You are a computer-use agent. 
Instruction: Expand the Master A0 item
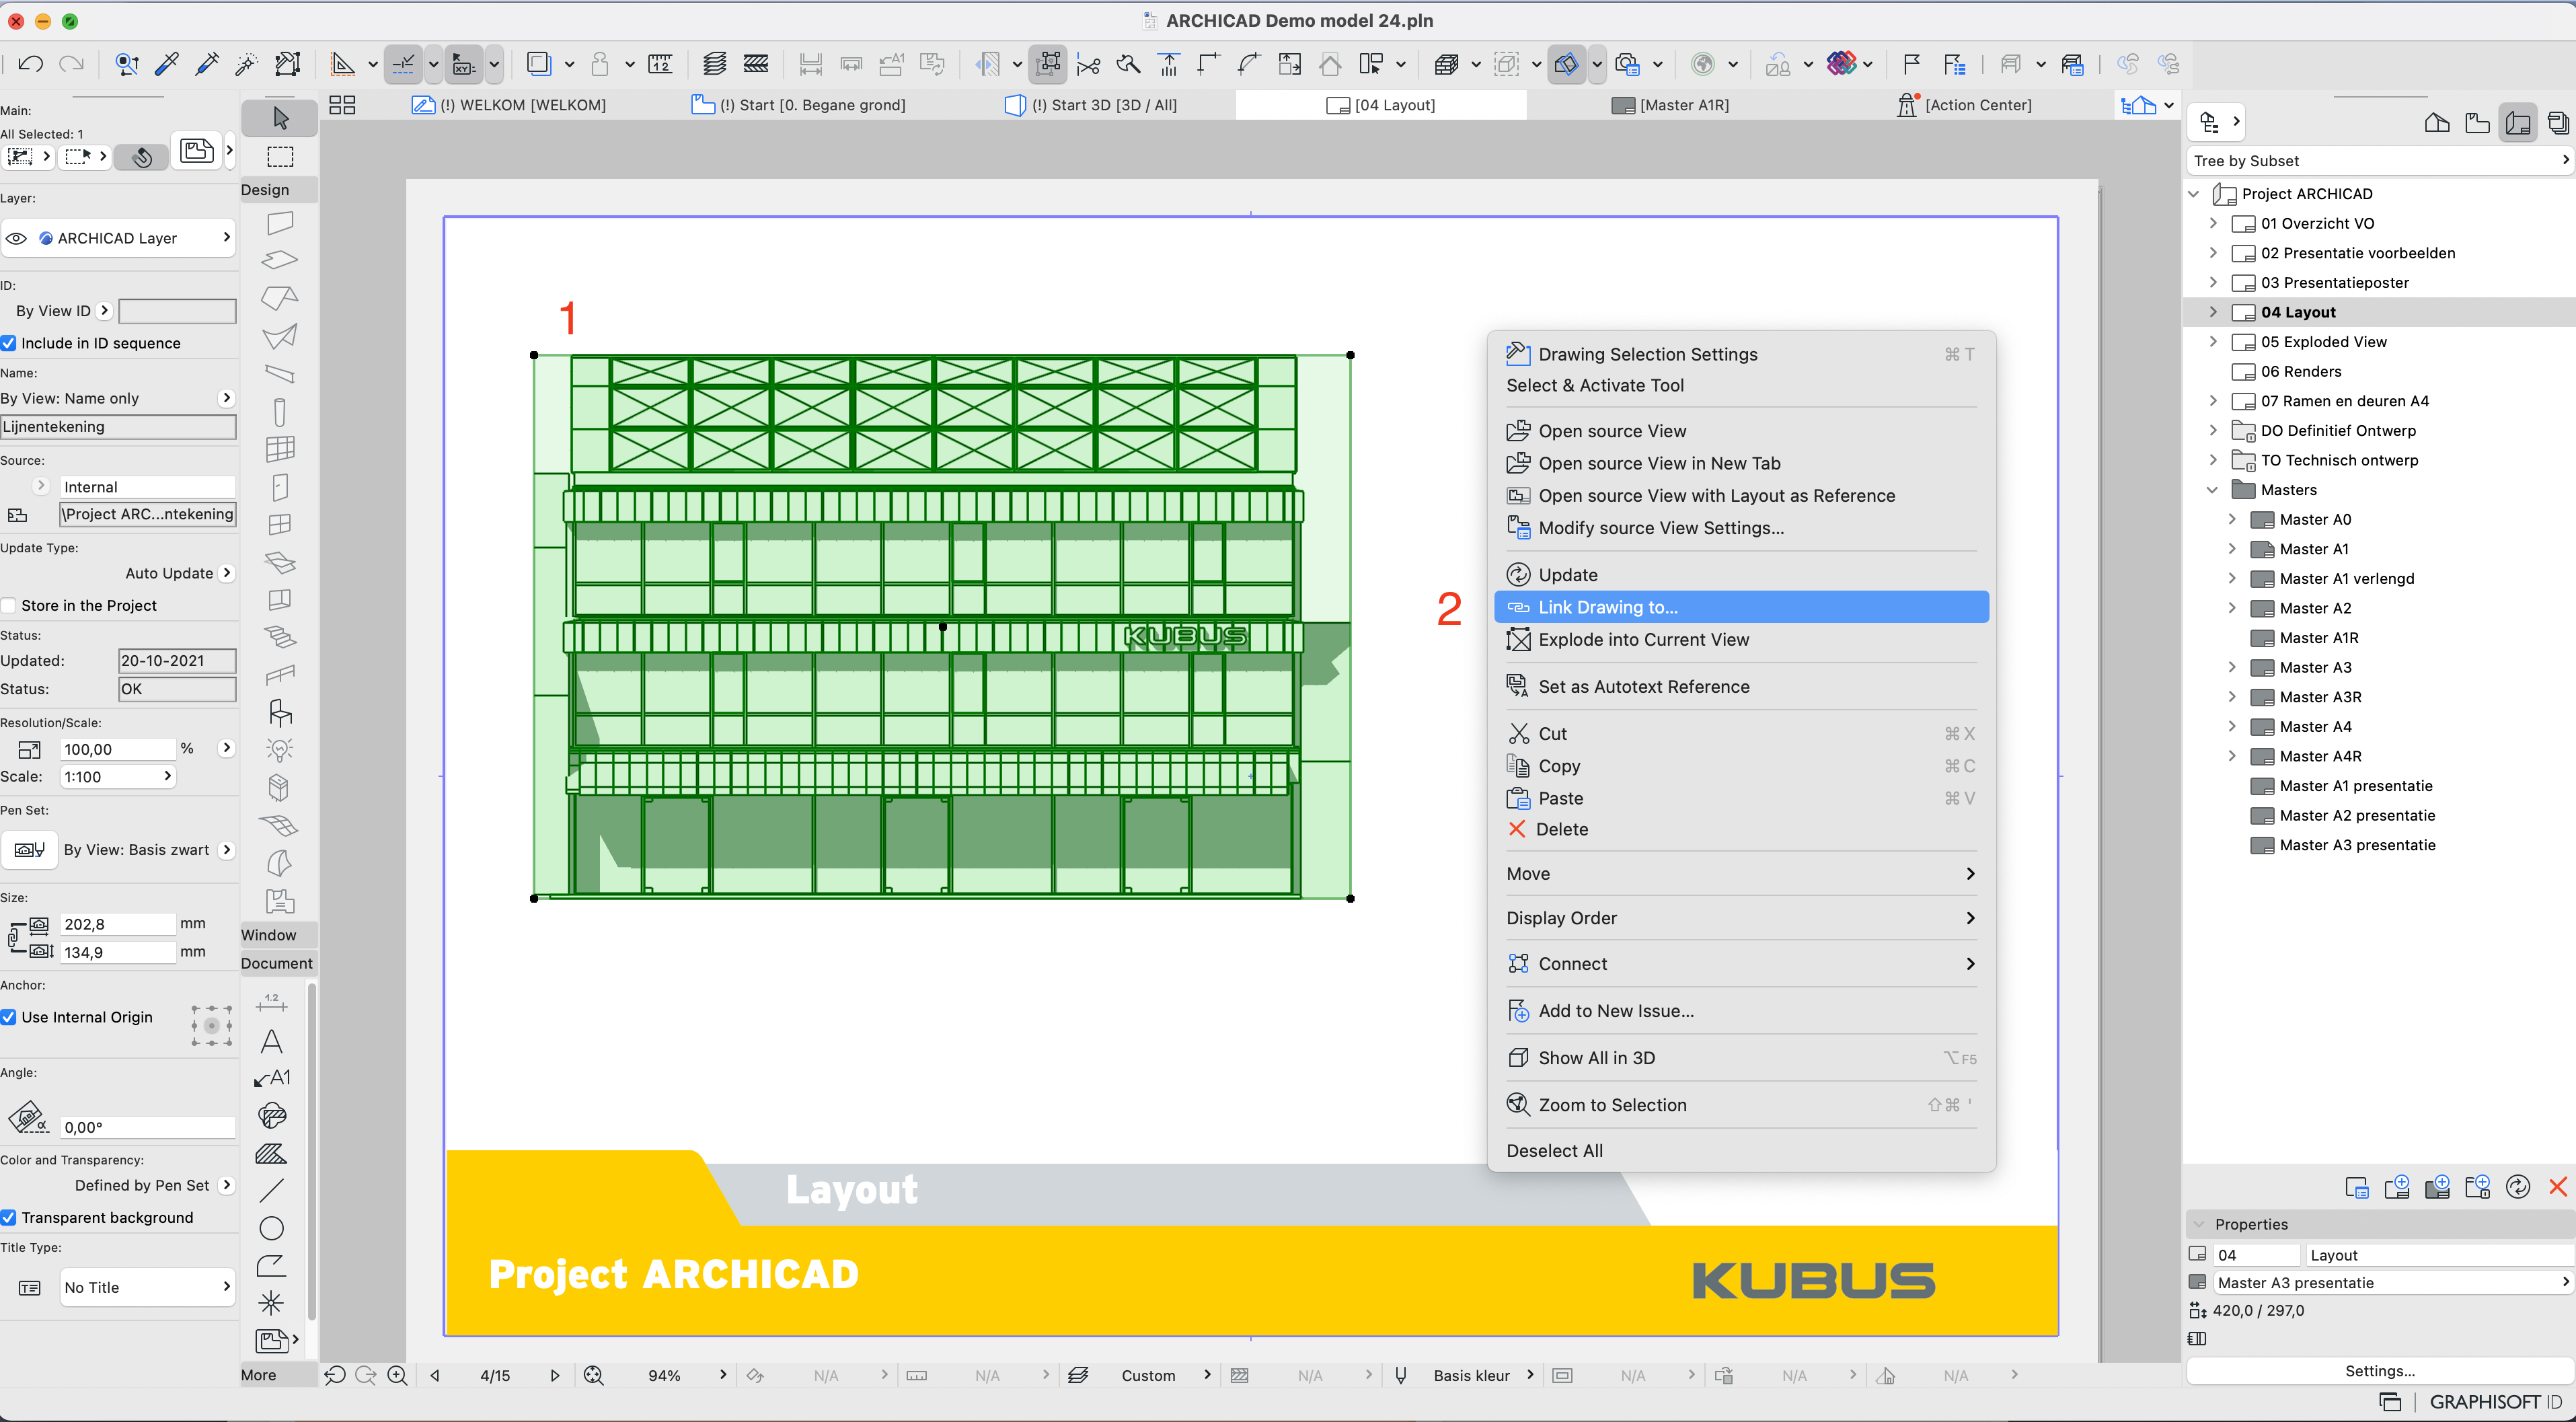[x=2231, y=519]
